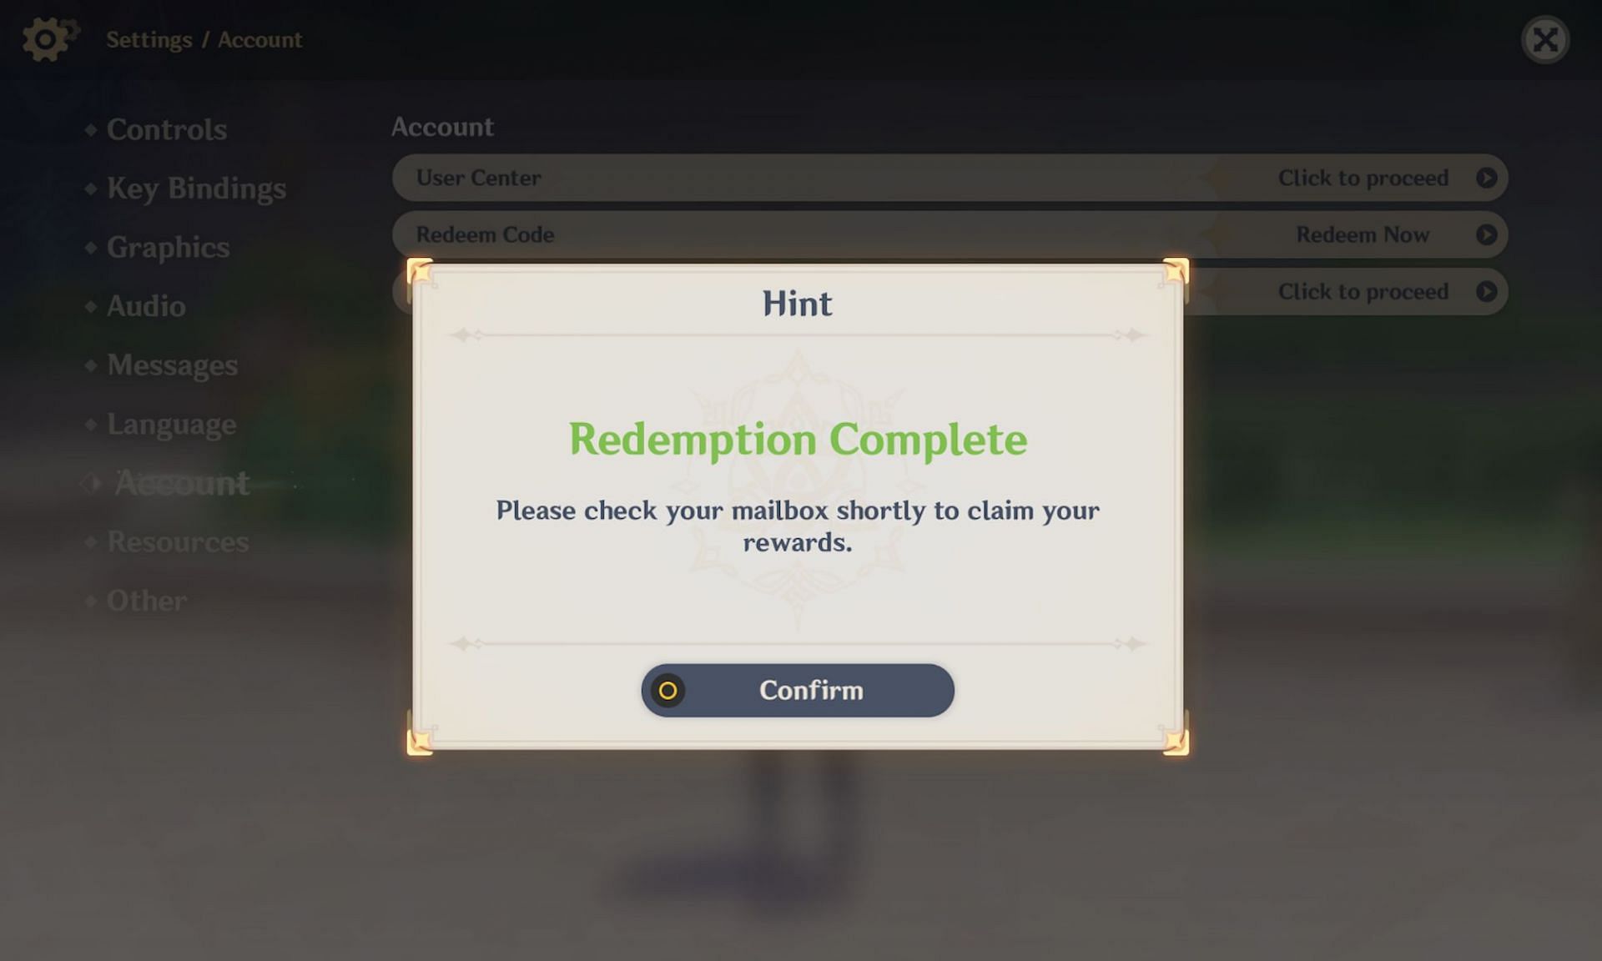Viewport: 1602px width, 961px height.
Task: Expand the Audio settings section
Action: pos(145,305)
